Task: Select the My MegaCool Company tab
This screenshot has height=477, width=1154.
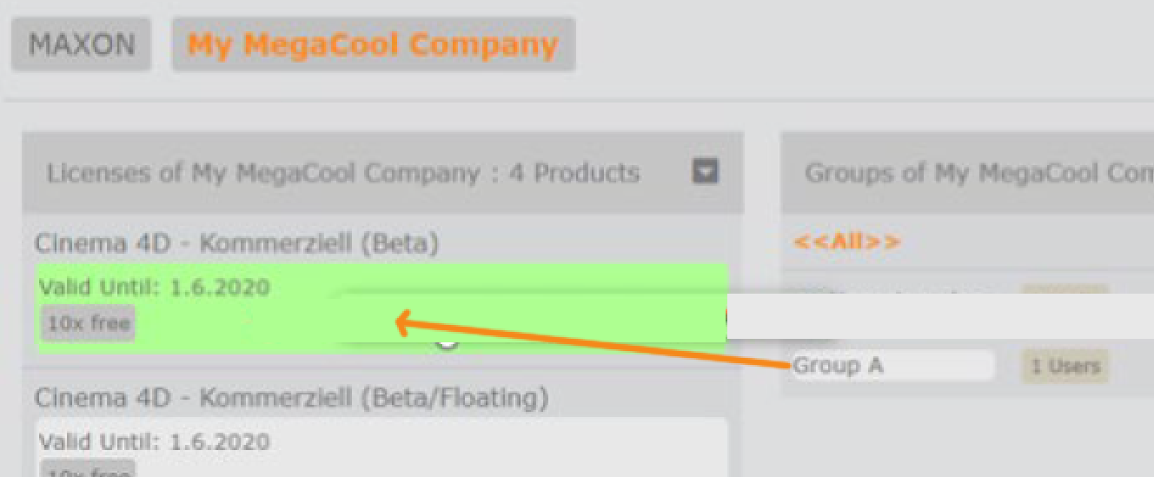Action: tap(373, 44)
